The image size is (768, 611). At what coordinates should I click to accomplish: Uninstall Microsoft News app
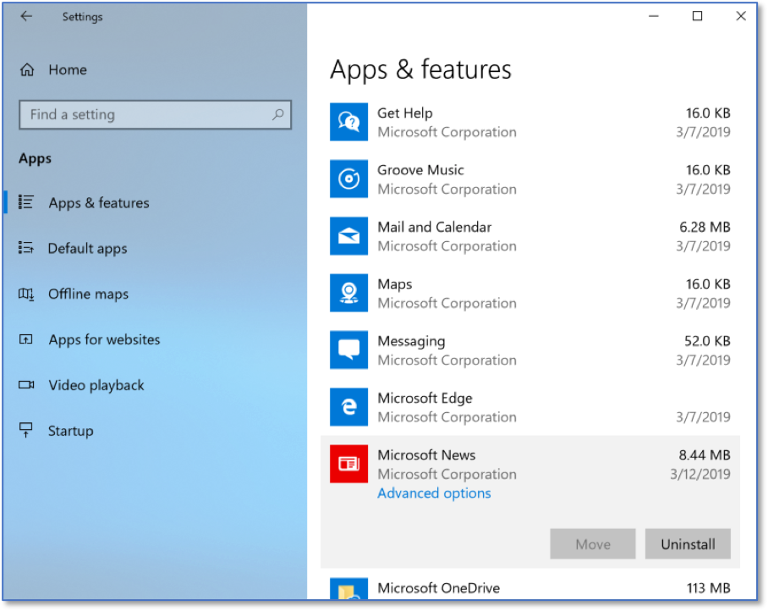[x=688, y=544]
